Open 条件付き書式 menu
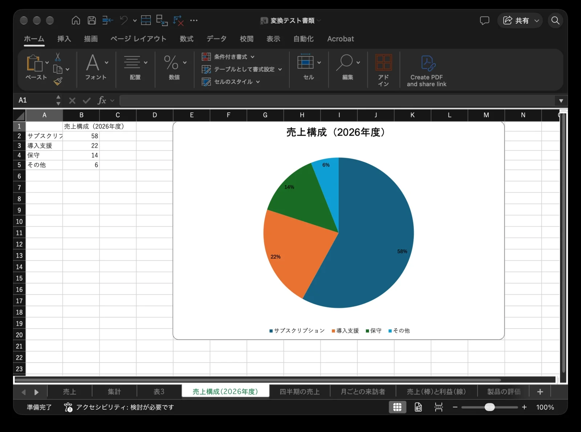Image resolution: width=581 pixels, height=432 pixels. coord(228,57)
